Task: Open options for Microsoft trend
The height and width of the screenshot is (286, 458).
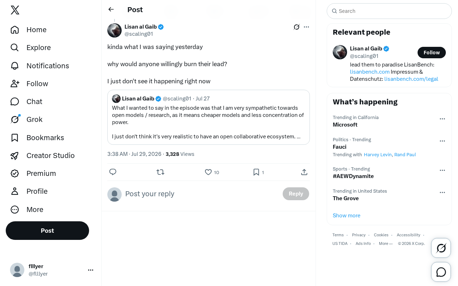Action: (442, 119)
